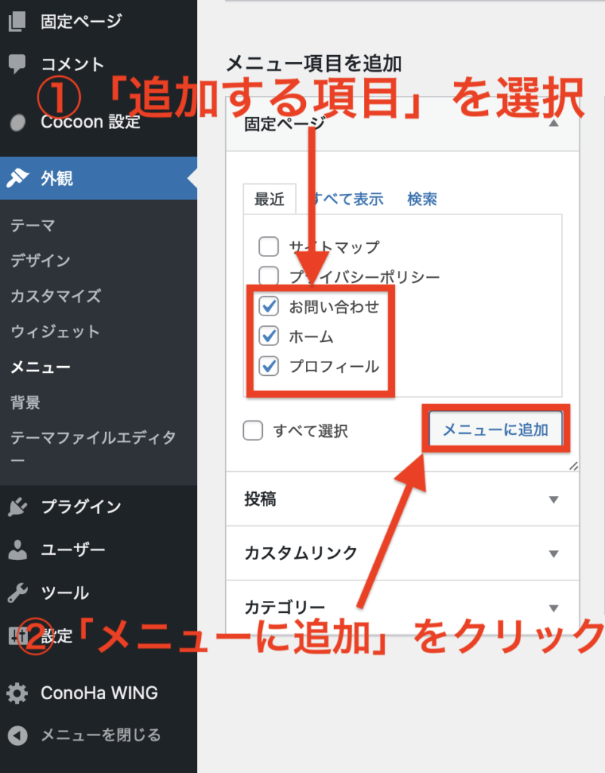
Task: Click the Pages (固定ページ) sidebar icon
Action: (x=17, y=21)
